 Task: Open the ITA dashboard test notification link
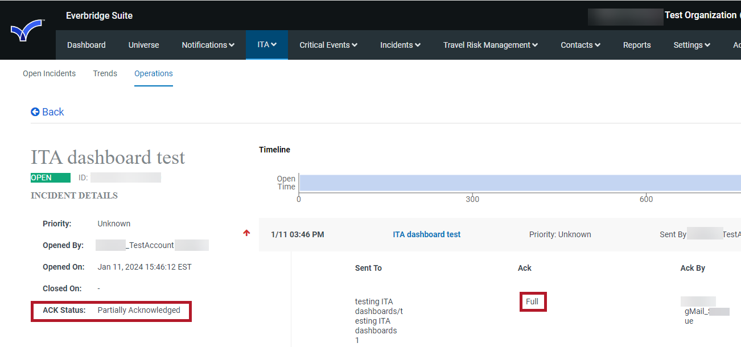coord(427,234)
